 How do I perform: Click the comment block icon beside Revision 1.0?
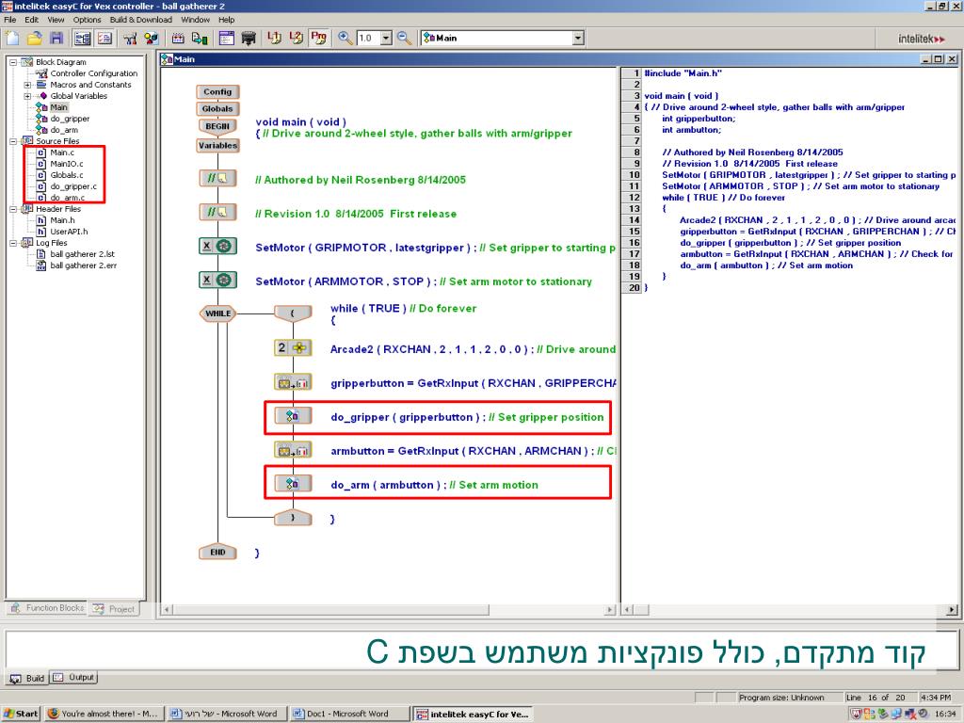(217, 212)
